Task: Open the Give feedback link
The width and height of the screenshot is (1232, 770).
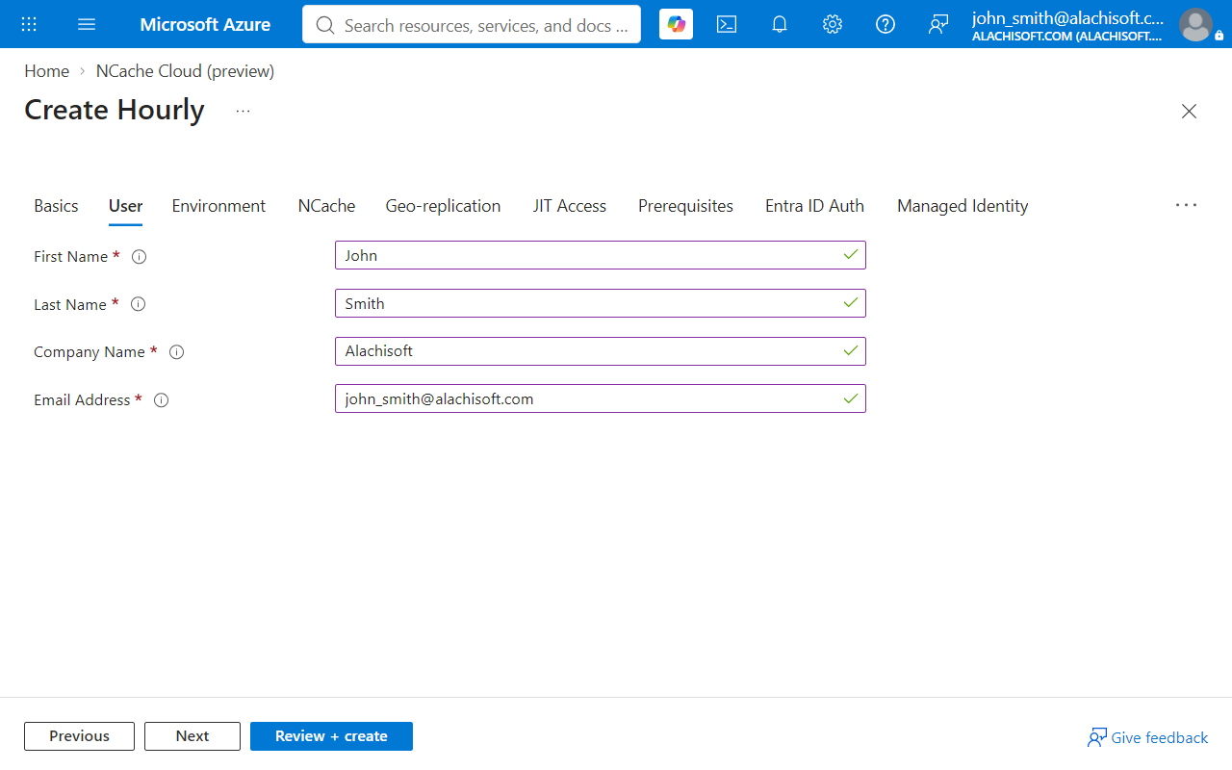Action: [x=1147, y=737]
